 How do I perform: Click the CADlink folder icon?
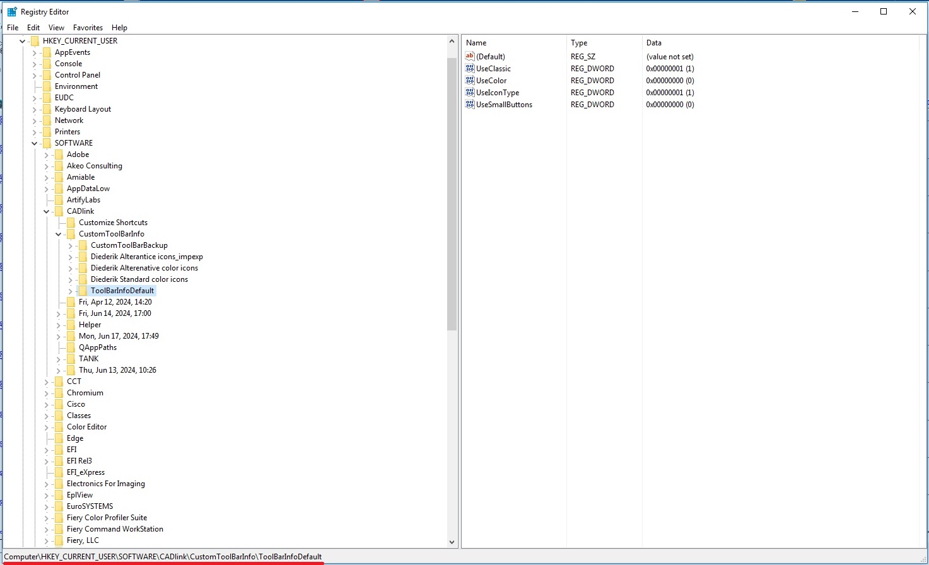coord(59,211)
